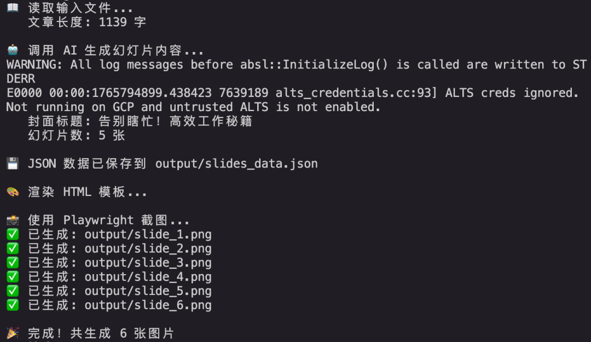
Task: Click the output/slide_5.png file path
Action: pyautogui.click(x=148, y=291)
